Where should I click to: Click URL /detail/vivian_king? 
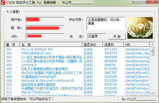click(x=137, y=53)
